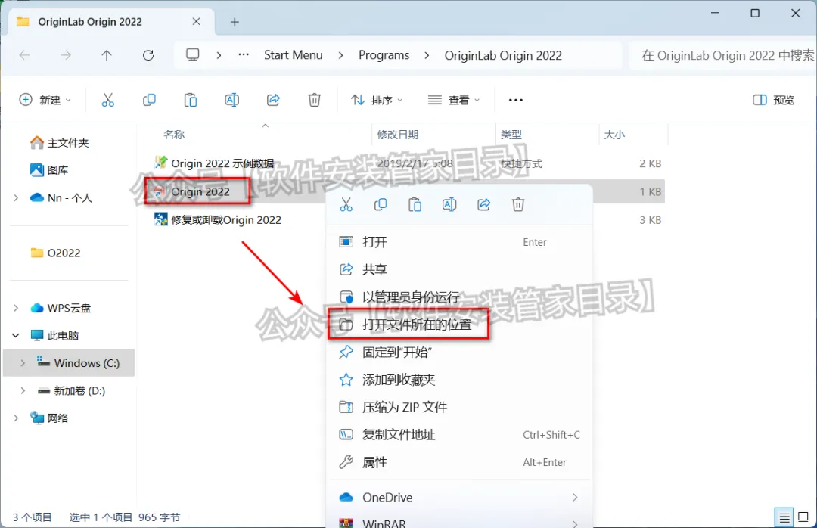Image resolution: width=817 pixels, height=528 pixels.
Task: Click the Cut icon in the context menu
Action: [346, 205]
